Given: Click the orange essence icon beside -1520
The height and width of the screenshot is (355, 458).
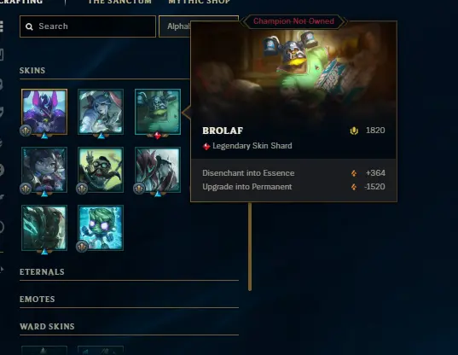Looking at the screenshot, I should tap(354, 187).
